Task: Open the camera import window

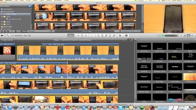Action: pos(2,36)
